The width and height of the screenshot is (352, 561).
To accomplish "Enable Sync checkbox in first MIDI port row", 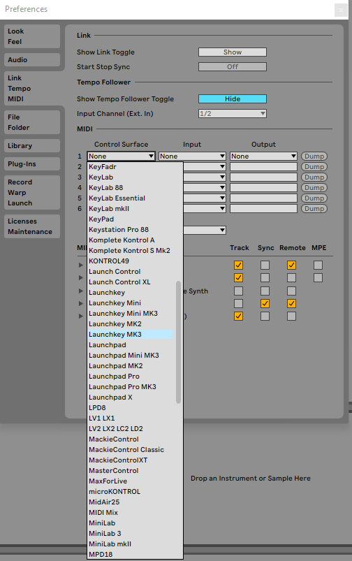I will pos(265,265).
